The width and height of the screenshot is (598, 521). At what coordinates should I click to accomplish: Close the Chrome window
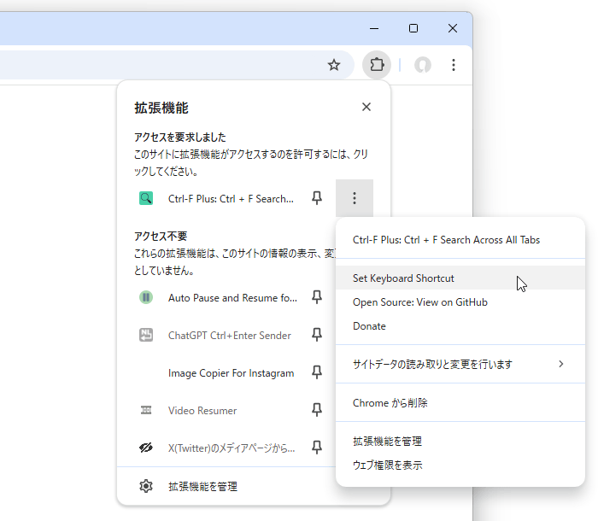pyautogui.click(x=453, y=28)
